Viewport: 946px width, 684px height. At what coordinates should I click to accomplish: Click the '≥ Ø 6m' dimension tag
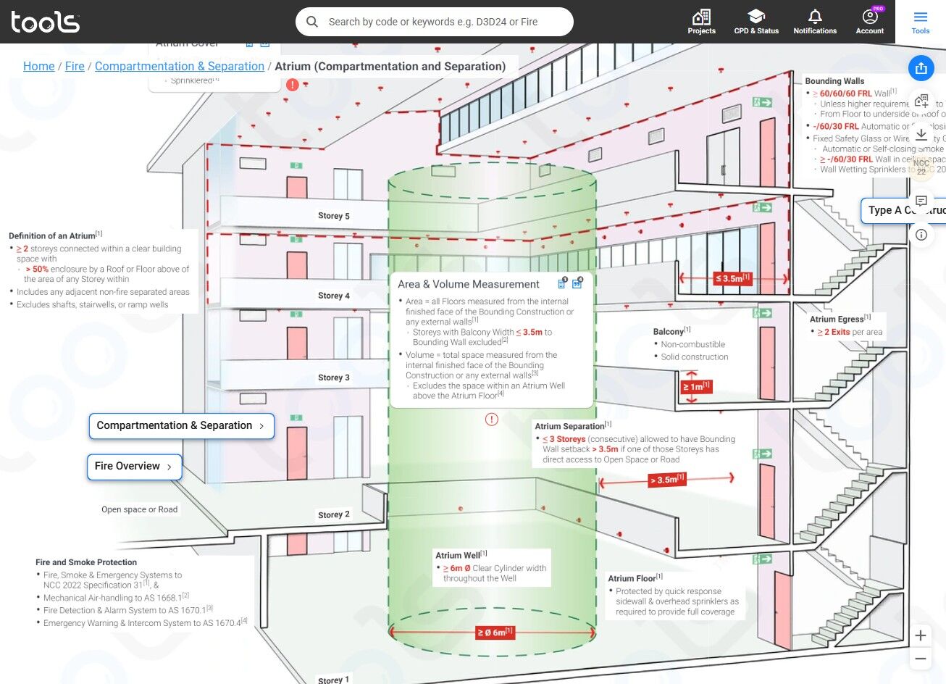495,633
